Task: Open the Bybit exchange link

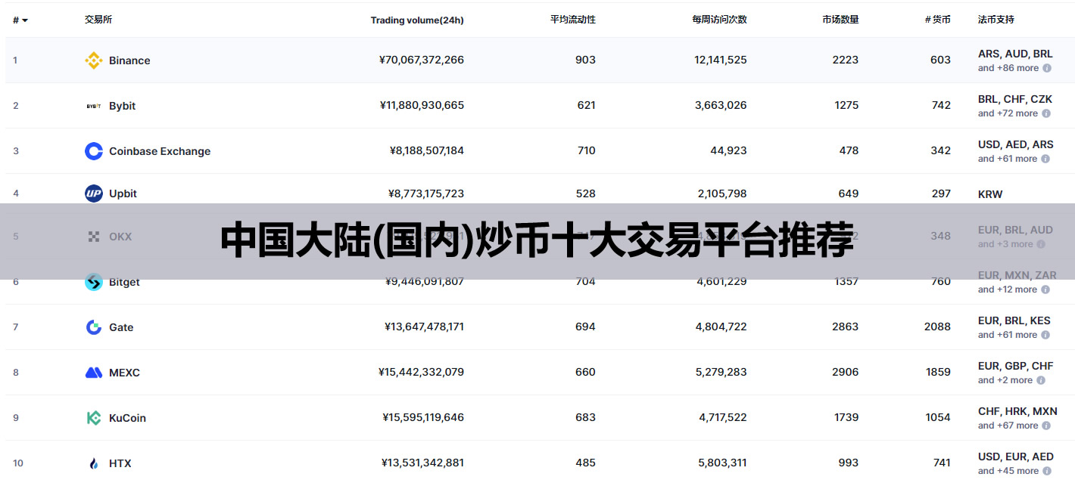Action: (122, 106)
